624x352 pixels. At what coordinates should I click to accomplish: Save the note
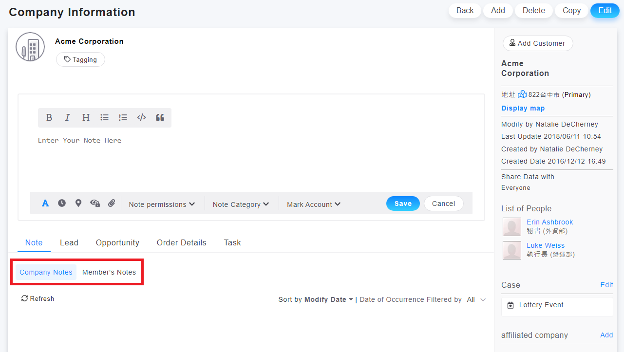403,204
